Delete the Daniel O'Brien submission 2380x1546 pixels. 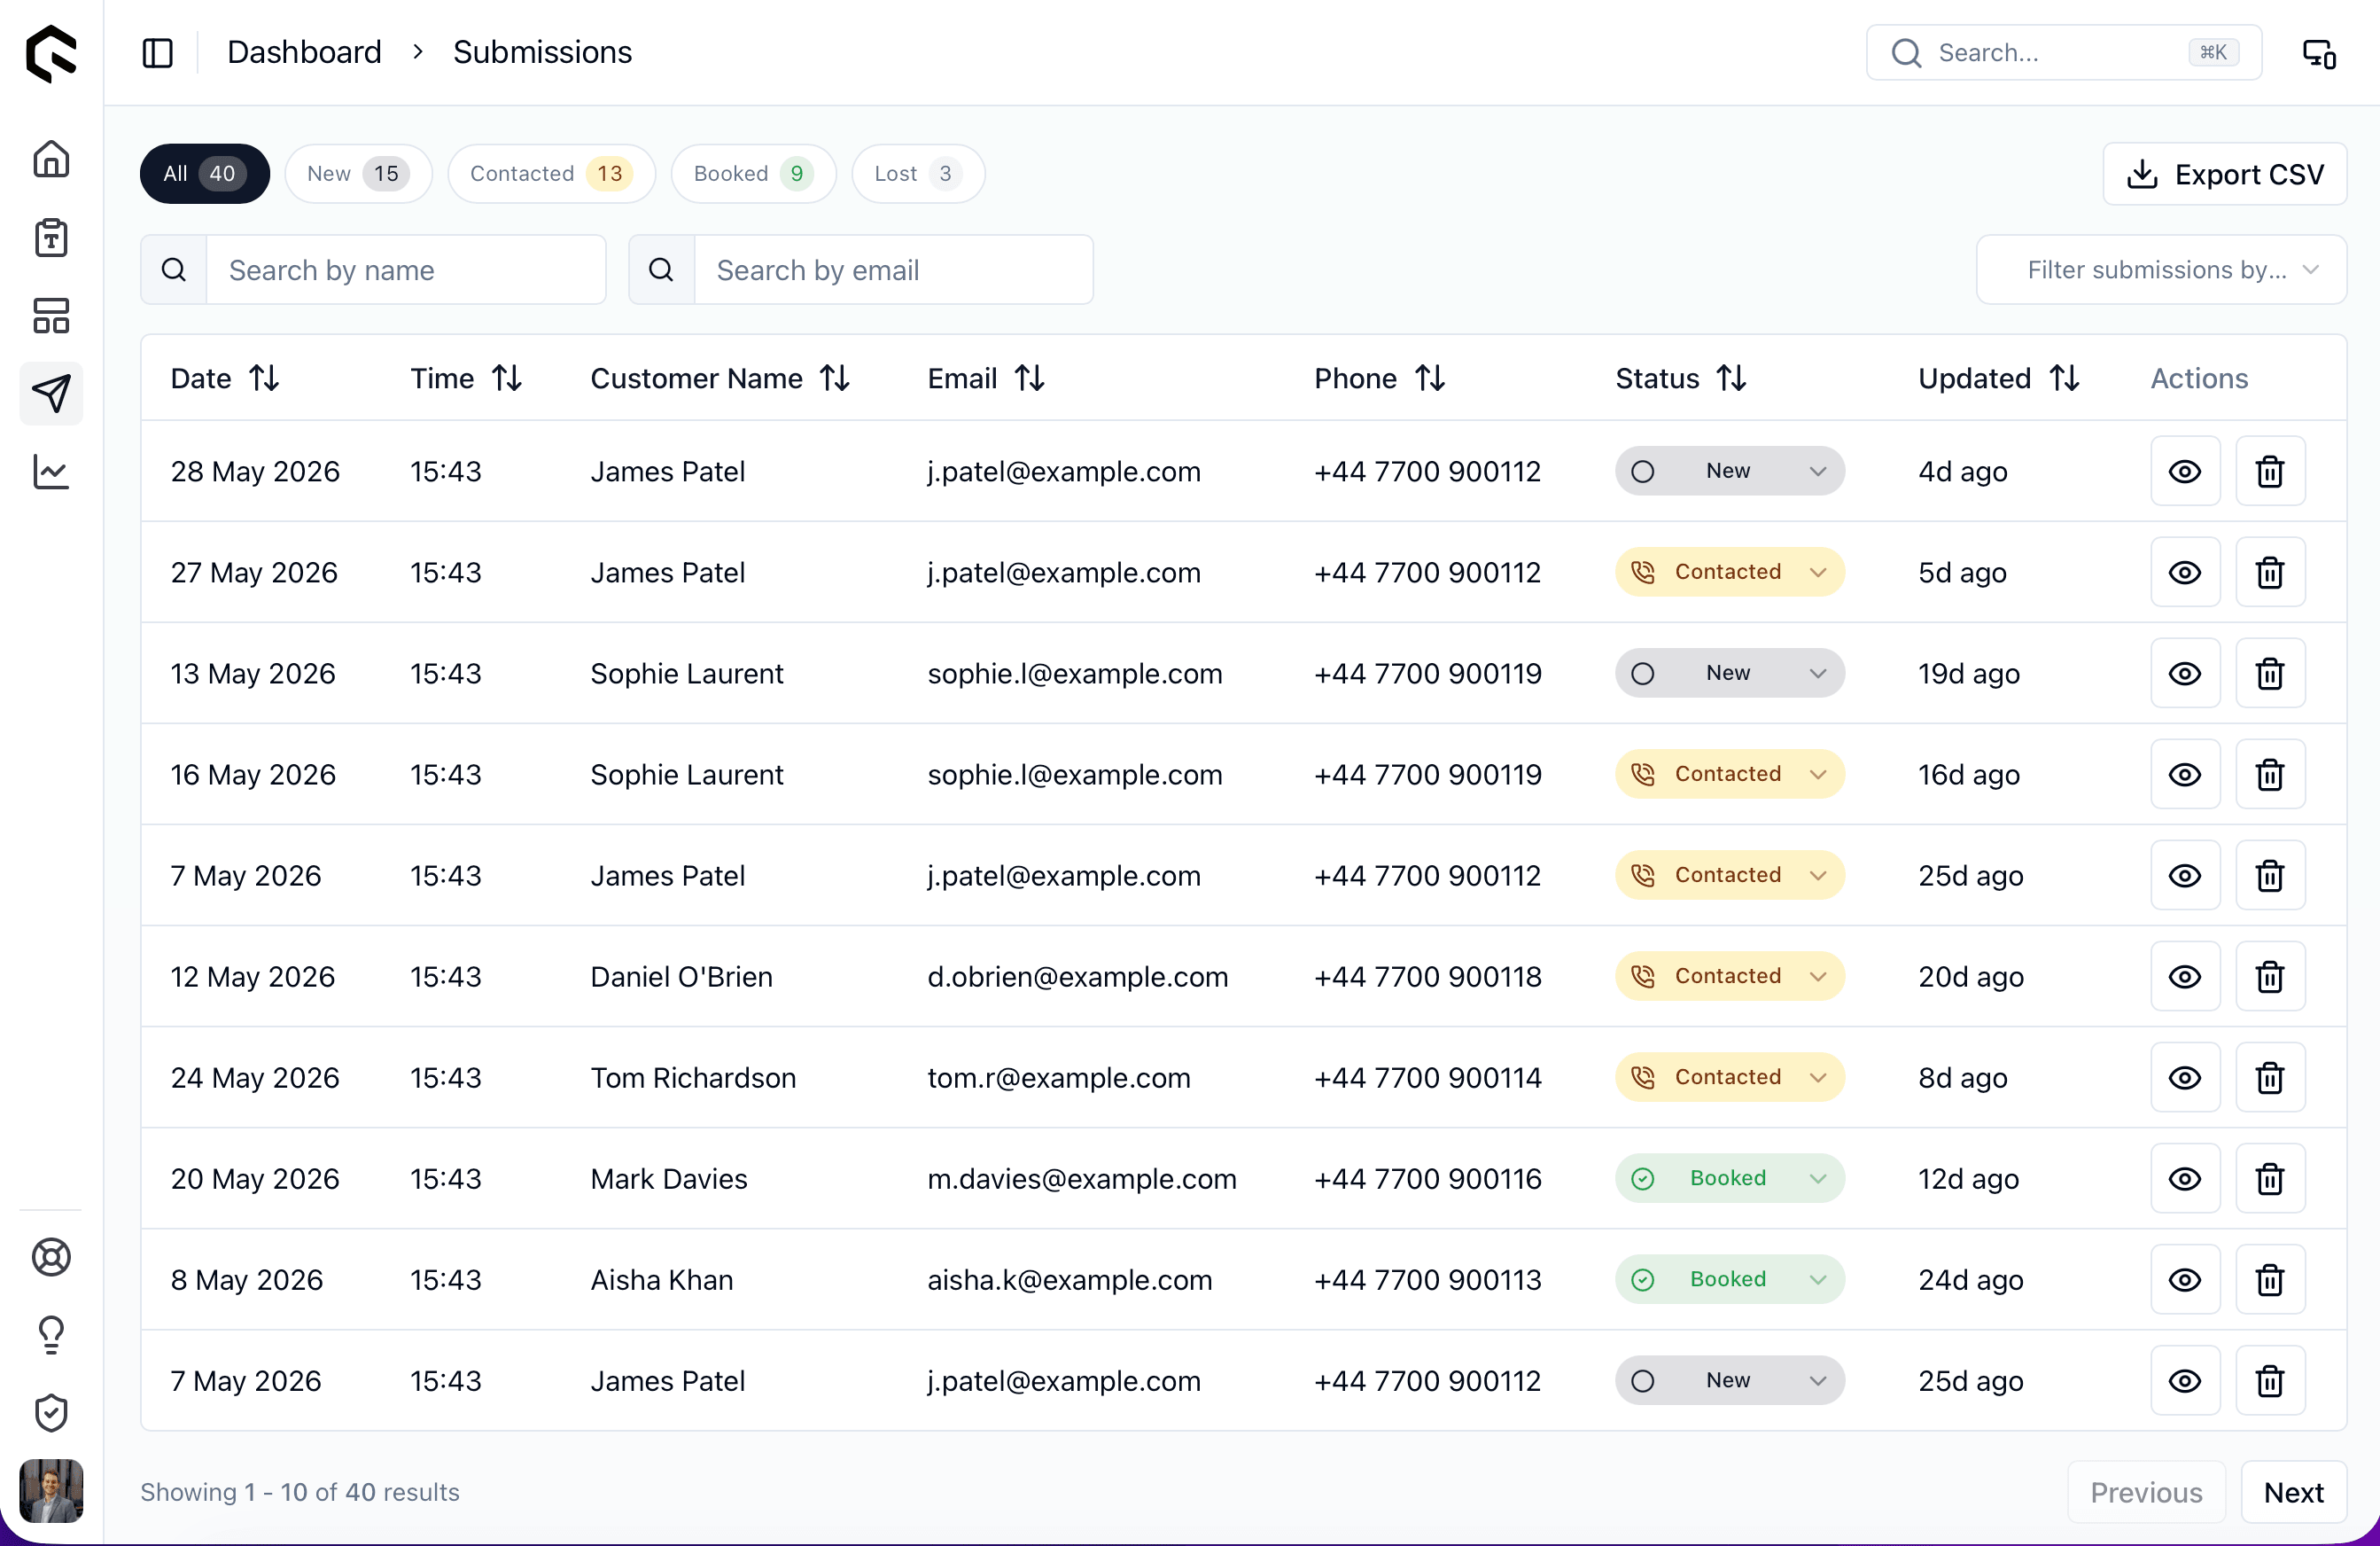click(2270, 977)
